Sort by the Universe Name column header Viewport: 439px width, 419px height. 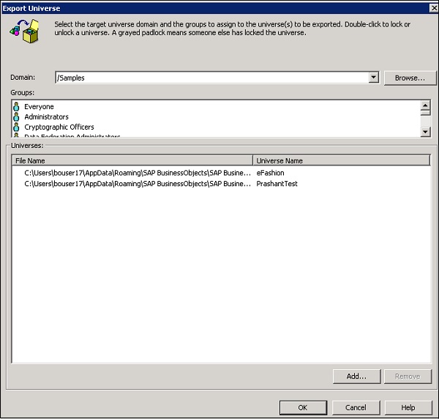pos(341,160)
